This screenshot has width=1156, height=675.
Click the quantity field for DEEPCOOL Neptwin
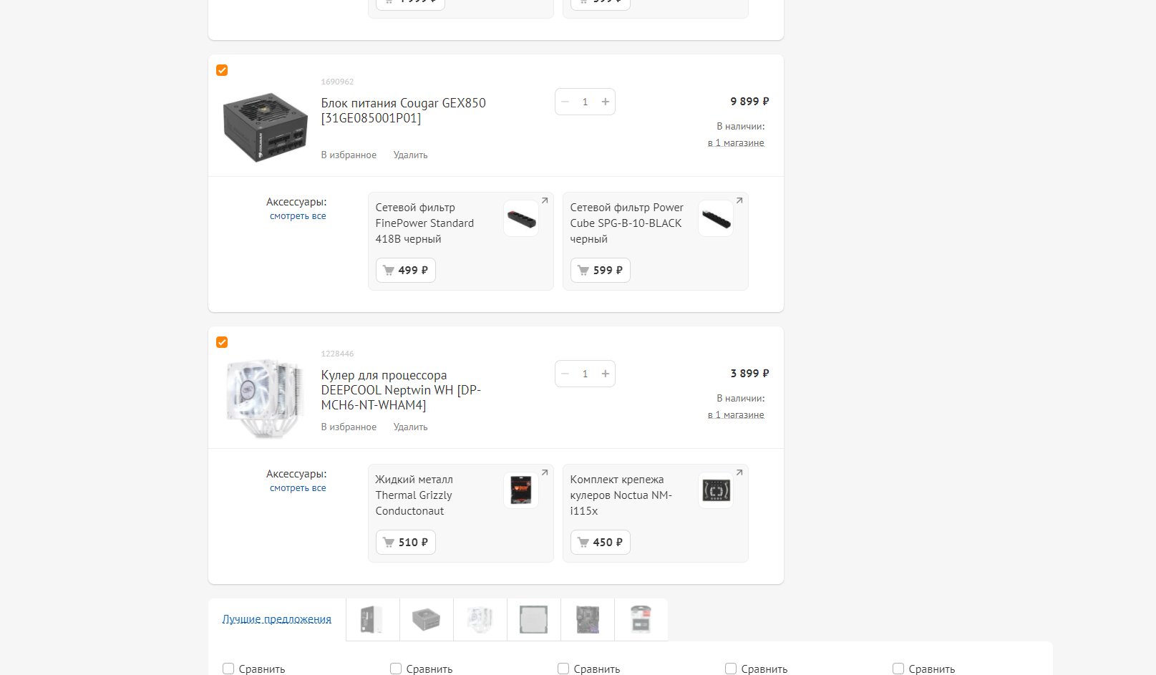point(585,374)
